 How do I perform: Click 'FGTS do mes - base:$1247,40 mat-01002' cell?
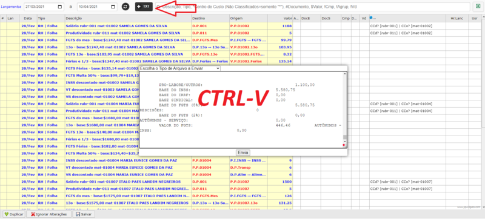pos(128,40)
